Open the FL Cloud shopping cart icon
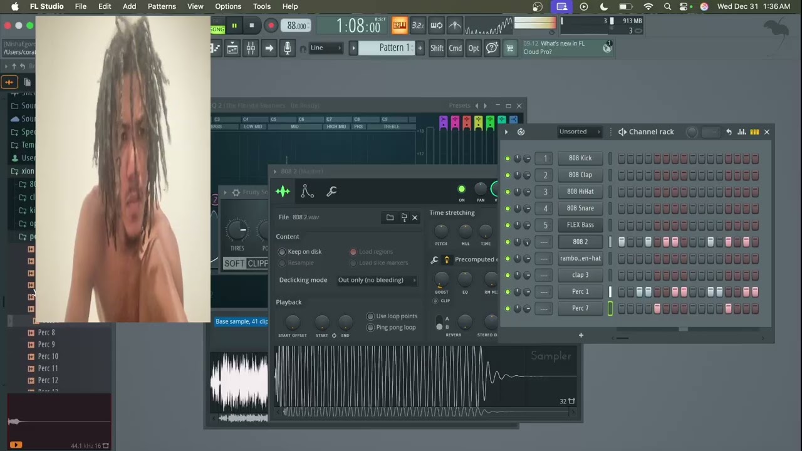This screenshot has width=802, height=451. coord(510,48)
